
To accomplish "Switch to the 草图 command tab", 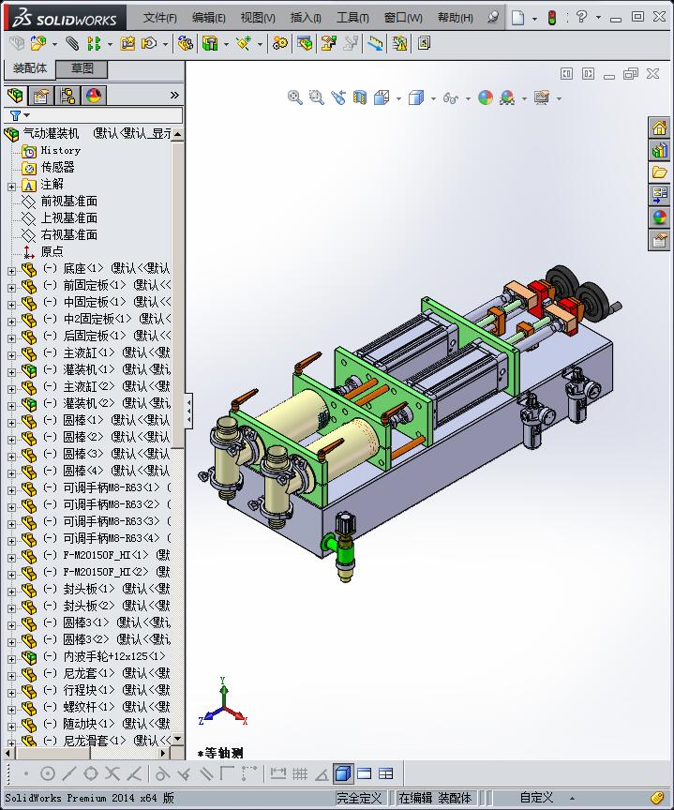I will [82, 68].
